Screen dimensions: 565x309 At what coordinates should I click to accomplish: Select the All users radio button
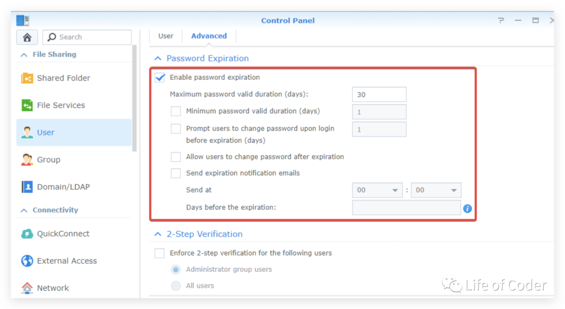(x=176, y=286)
